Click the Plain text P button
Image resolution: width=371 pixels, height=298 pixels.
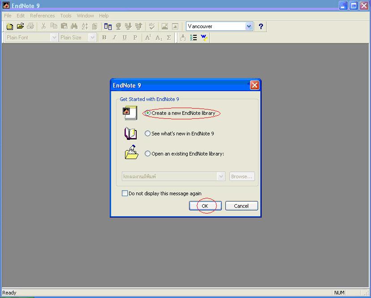tap(135, 38)
